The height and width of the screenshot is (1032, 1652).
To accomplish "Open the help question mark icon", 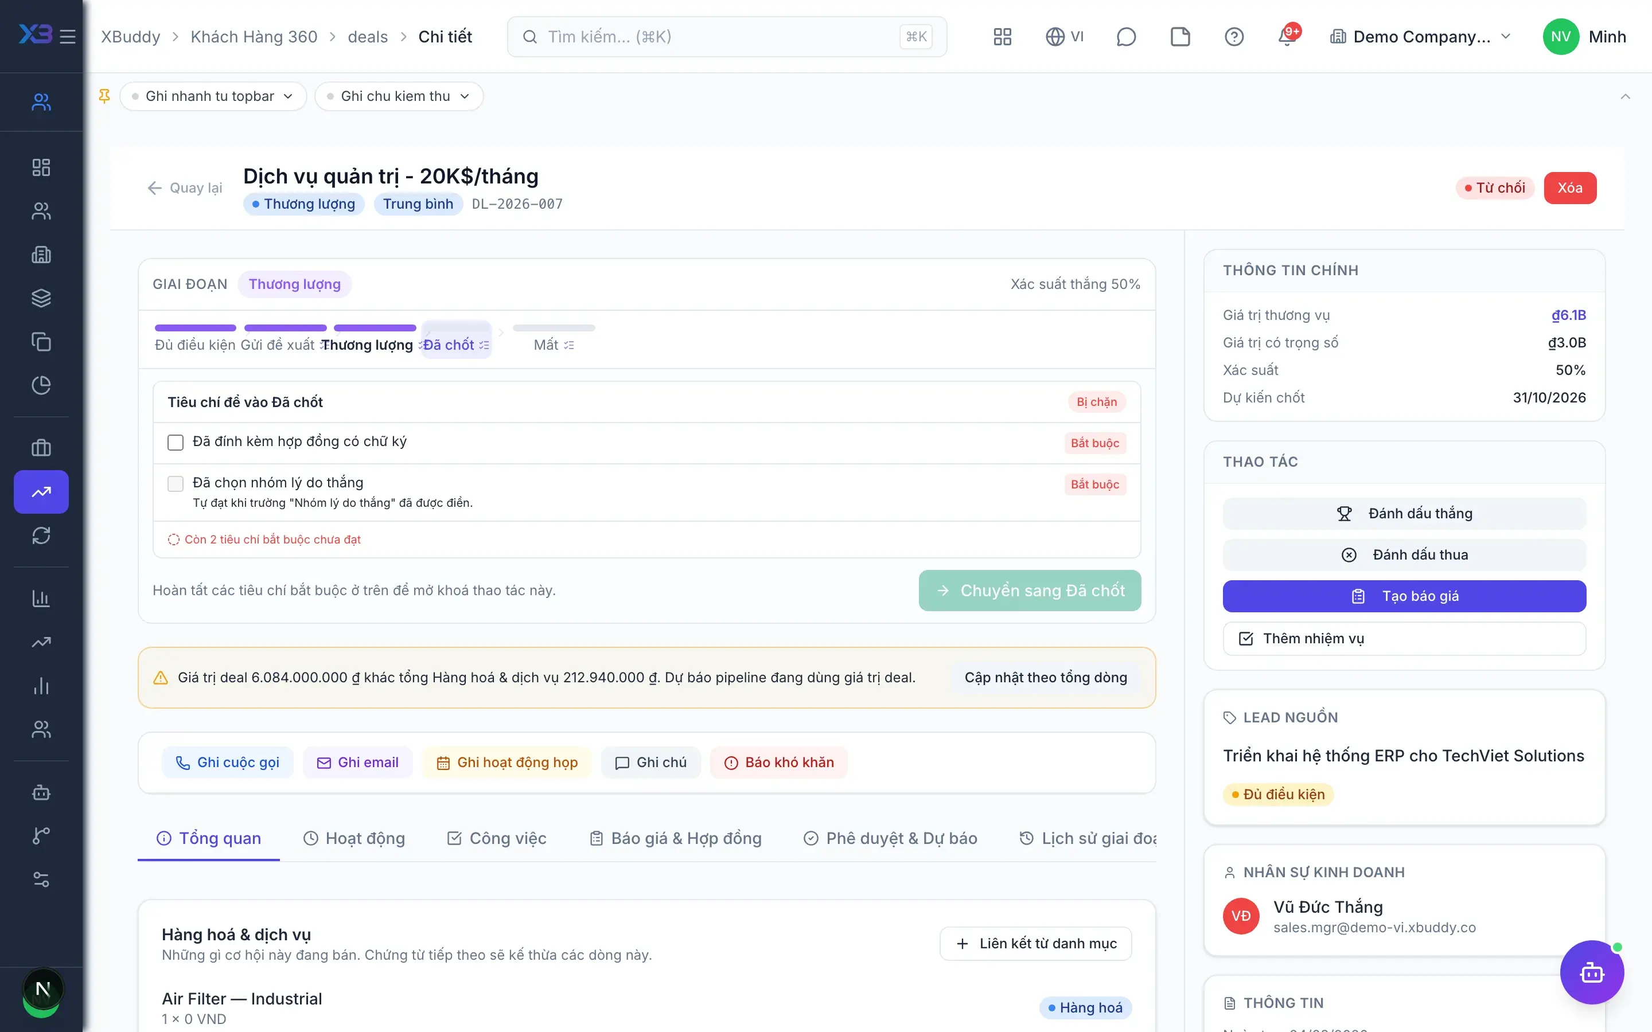I will point(1233,37).
